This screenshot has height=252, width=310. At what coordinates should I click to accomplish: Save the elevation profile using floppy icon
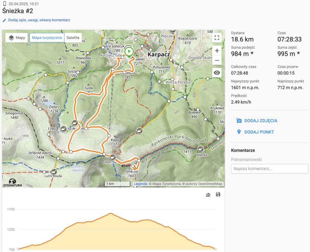218,195
